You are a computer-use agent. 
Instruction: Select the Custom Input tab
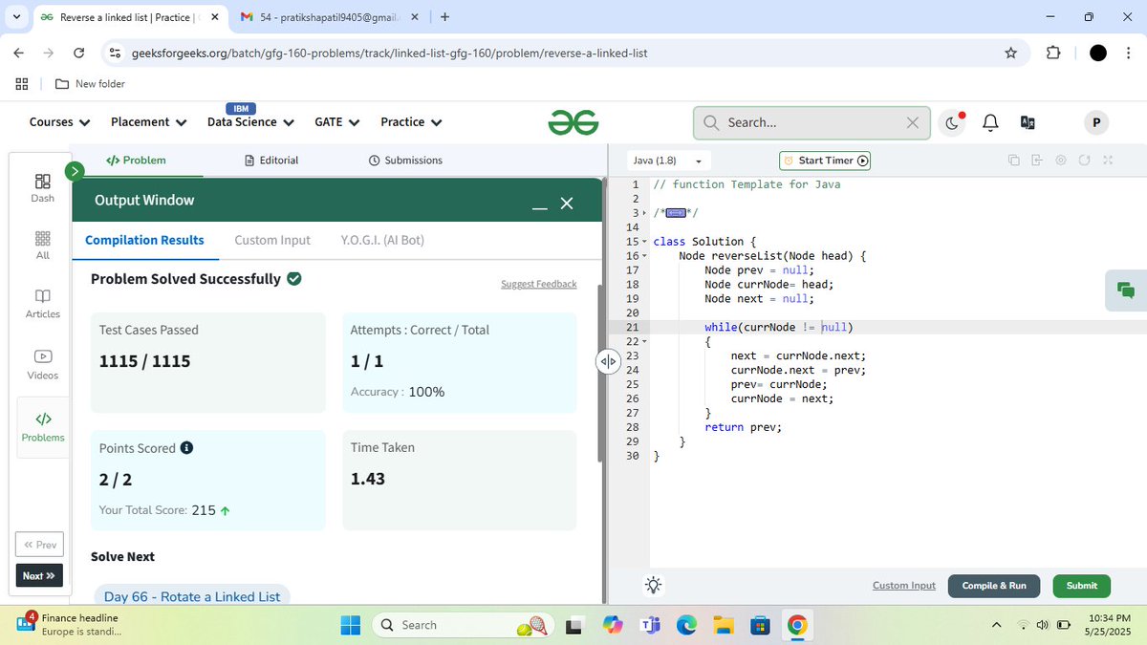272,240
